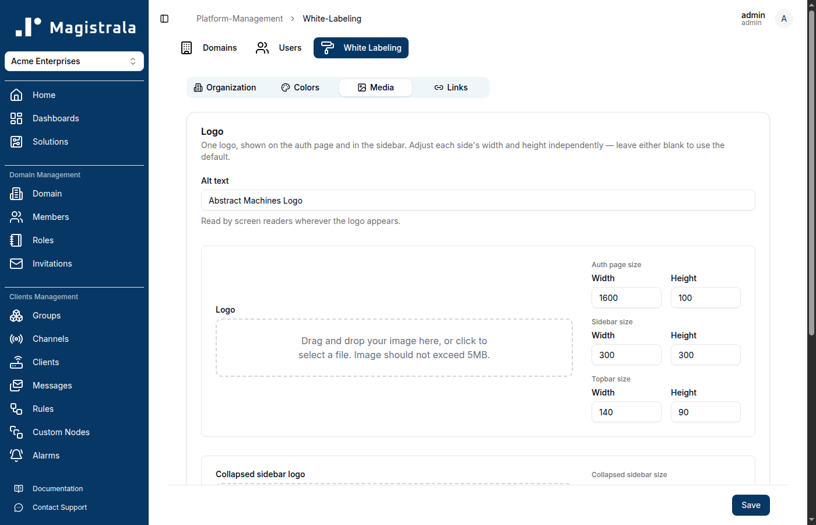Open the Documentation link

58,489
